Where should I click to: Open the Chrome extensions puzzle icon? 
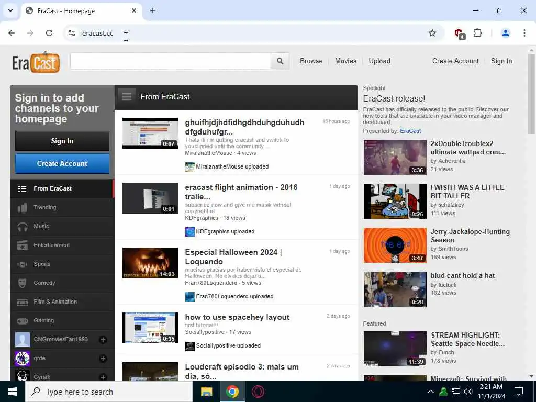coord(477,33)
